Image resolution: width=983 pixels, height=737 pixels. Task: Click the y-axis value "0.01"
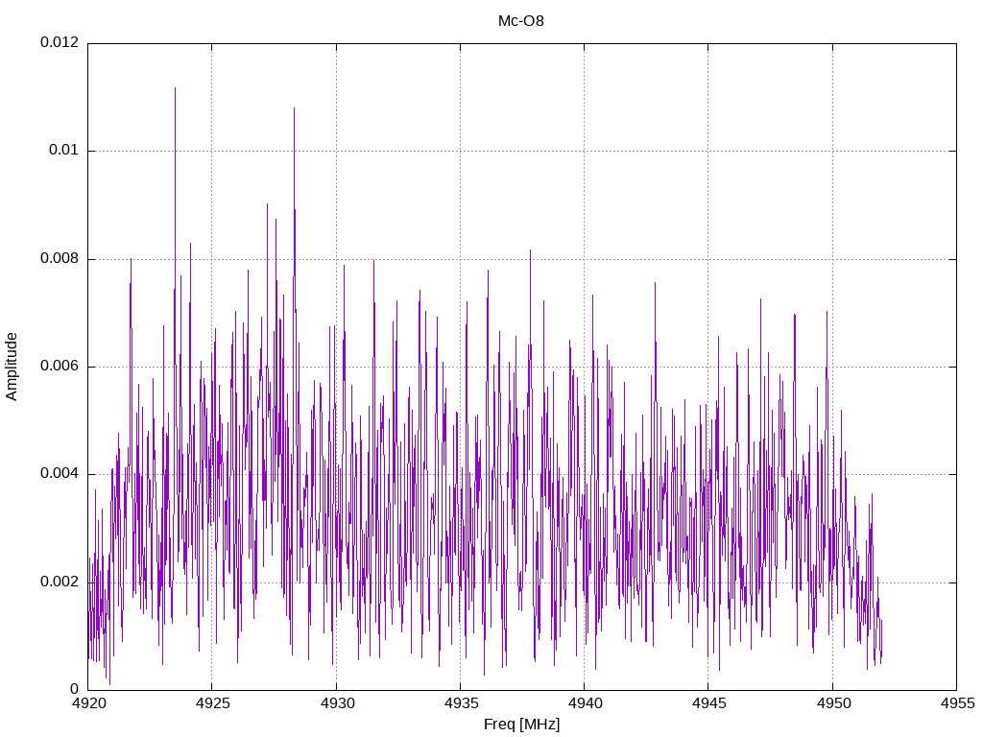(64, 151)
